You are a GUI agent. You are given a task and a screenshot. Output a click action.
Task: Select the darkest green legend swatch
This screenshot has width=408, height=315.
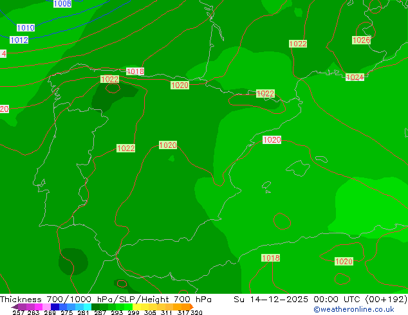pyautogui.click(x=95, y=307)
